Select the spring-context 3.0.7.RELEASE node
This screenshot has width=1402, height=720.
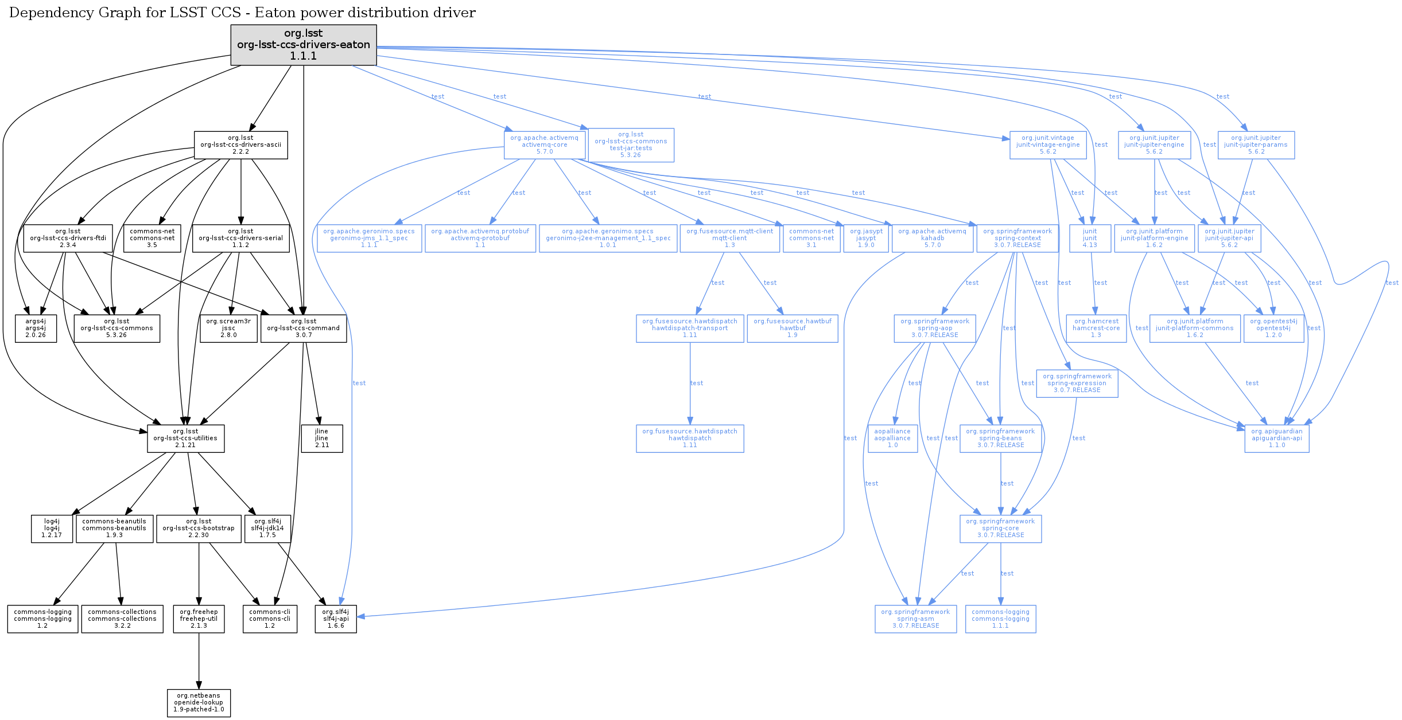1017,238
